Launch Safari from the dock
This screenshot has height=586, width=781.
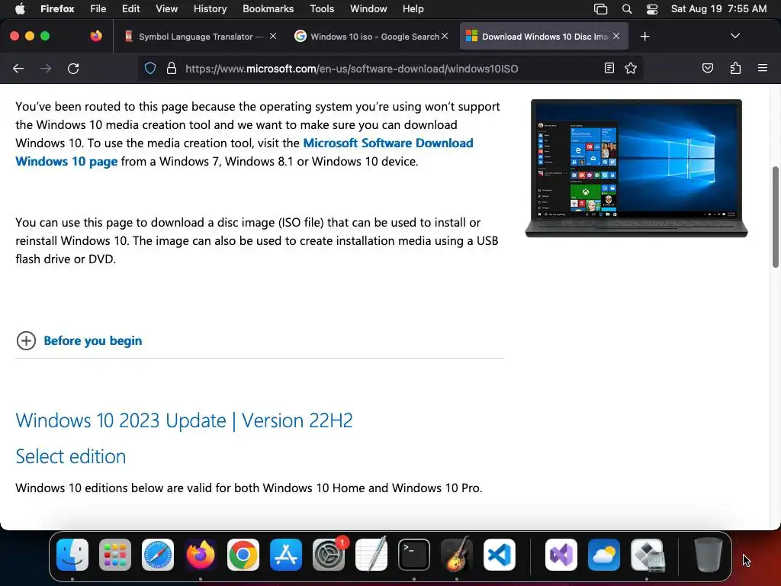point(158,555)
